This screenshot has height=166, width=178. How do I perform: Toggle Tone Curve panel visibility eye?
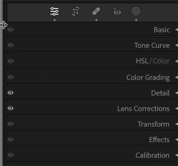coord(10,45)
